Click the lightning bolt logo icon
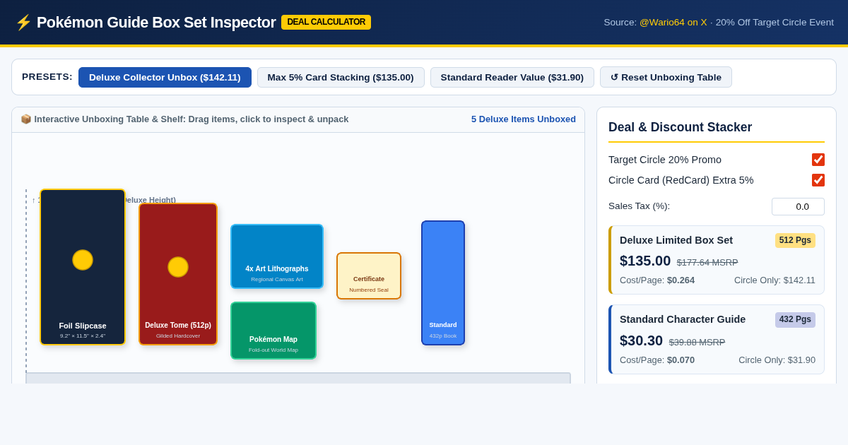This screenshot has height=445, width=848. pyautogui.click(x=23, y=23)
